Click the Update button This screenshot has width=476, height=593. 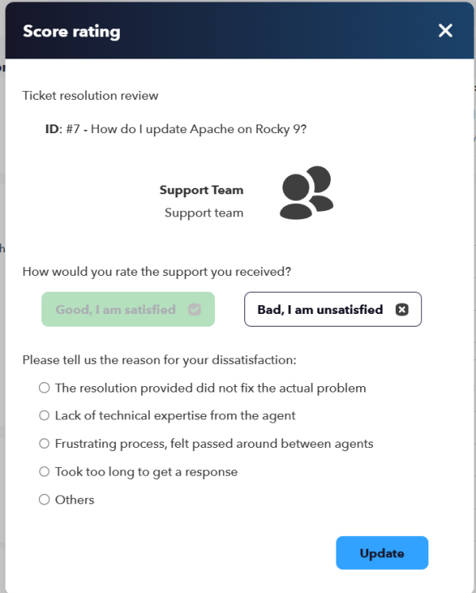point(382,553)
